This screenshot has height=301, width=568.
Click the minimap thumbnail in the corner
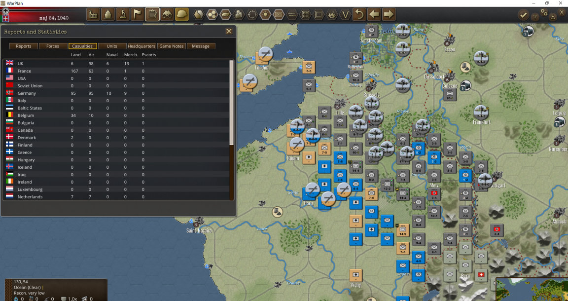coord(532,289)
